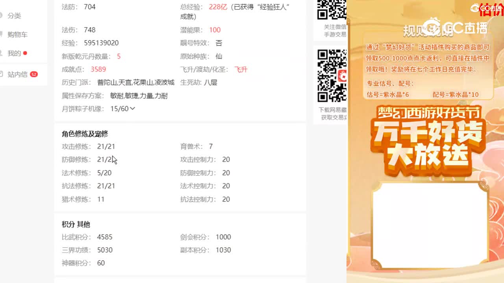Click the red 飞升 status text
This screenshot has height=283, width=504.
[x=241, y=69]
